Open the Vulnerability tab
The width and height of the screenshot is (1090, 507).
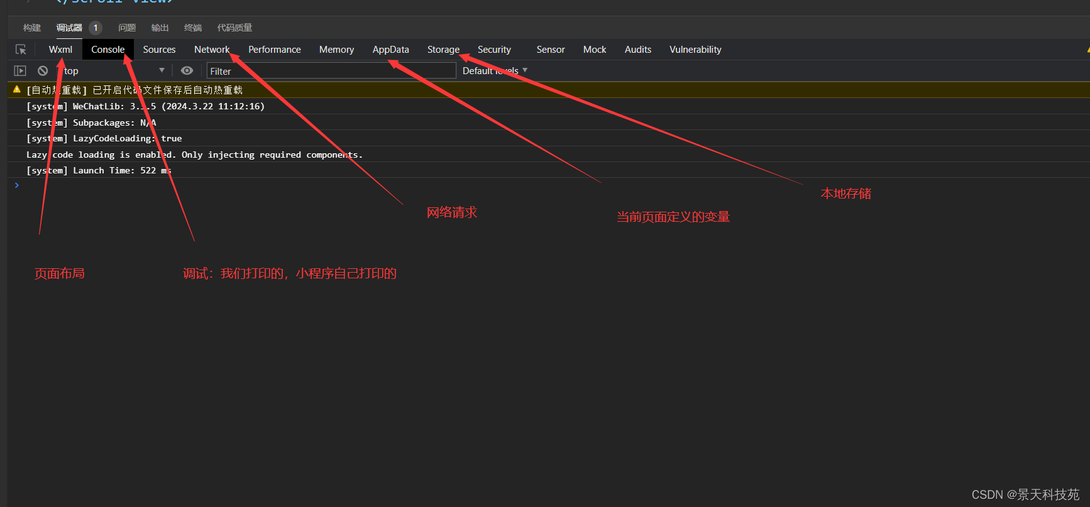[695, 50]
